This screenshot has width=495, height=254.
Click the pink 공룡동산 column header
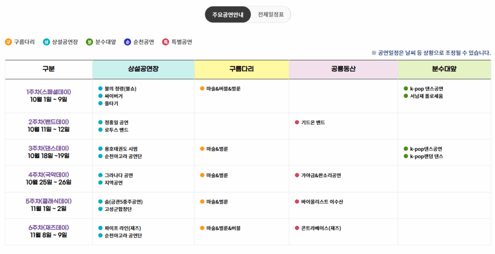coord(343,69)
